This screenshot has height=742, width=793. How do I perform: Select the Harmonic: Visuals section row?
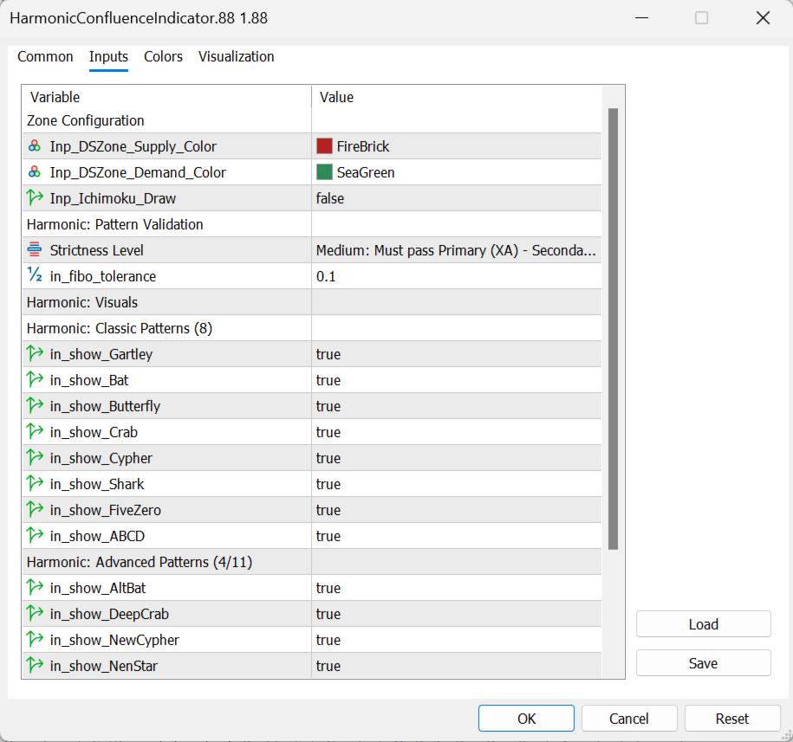tap(311, 302)
